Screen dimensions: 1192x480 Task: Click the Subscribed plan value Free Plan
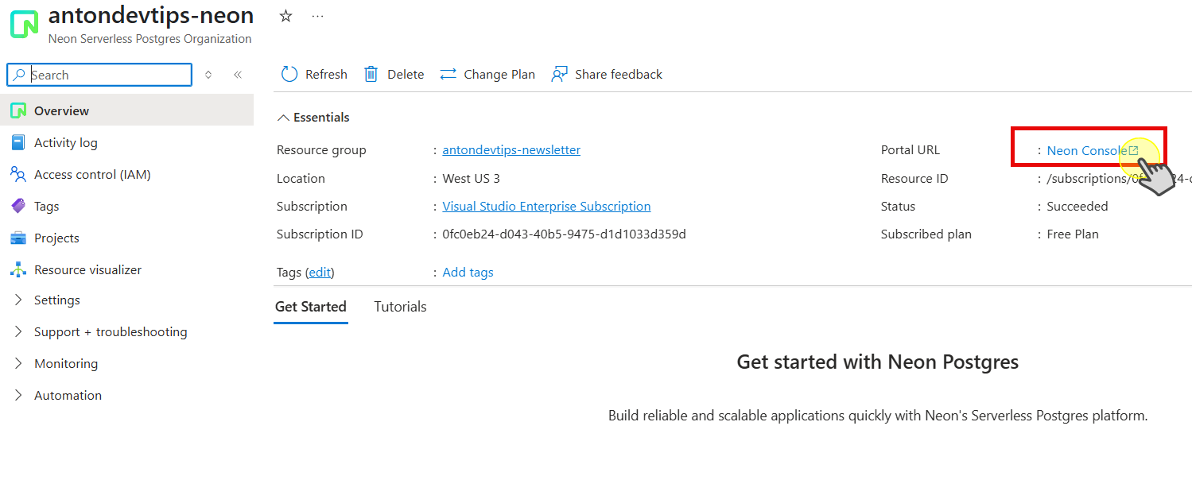pyautogui.click(x=1073, y=234)
